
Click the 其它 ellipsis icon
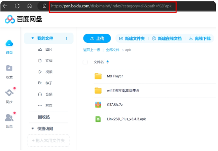pyautogui.click(x=40, y=106)
